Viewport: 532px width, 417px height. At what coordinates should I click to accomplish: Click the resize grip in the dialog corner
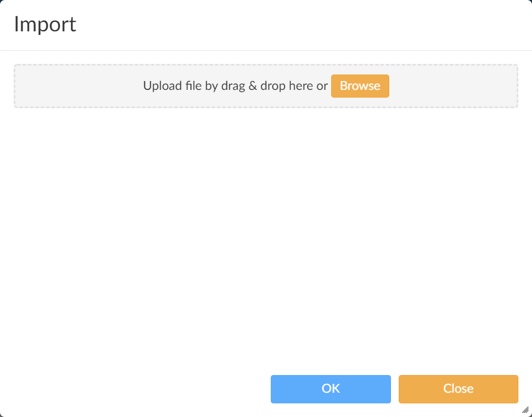click(x=525, y=409)
